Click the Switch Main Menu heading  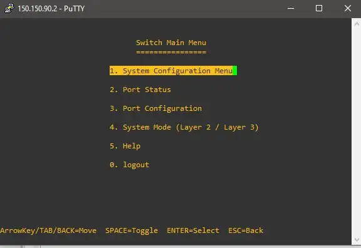[171, 43]
